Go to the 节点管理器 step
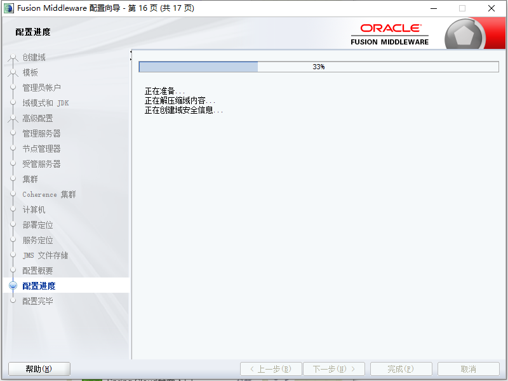This screenshot has height=381, width=508. (x=41, y=149)
